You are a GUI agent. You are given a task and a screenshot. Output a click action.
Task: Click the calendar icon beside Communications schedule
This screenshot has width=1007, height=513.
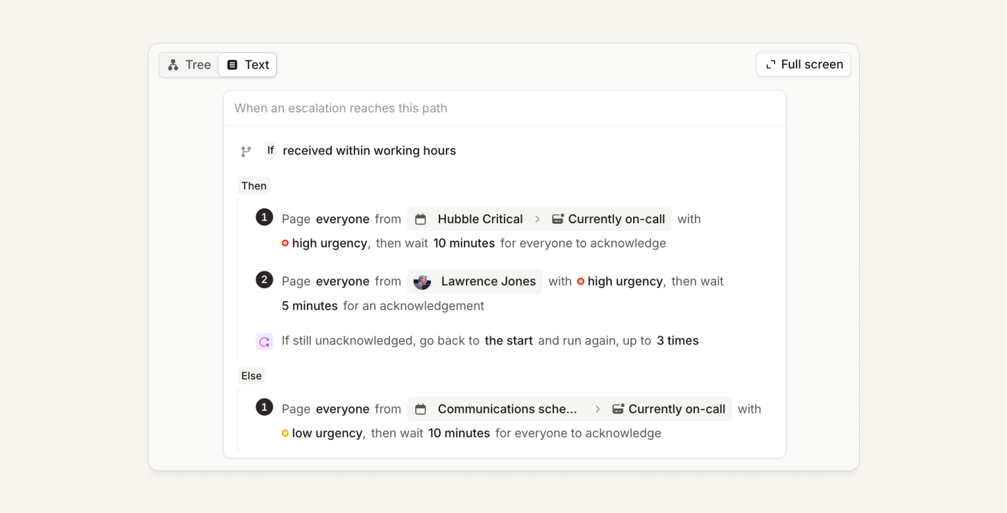(421, 410)
